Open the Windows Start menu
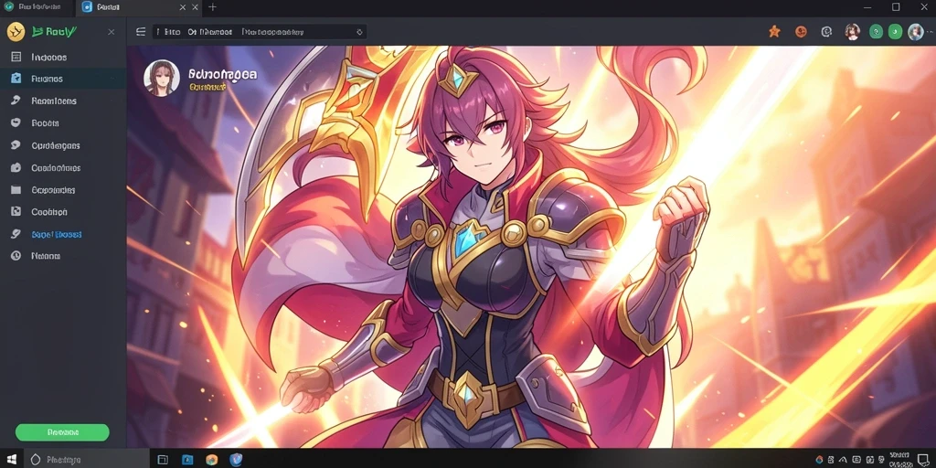This screenshot has width=936, height=468. 11,459
